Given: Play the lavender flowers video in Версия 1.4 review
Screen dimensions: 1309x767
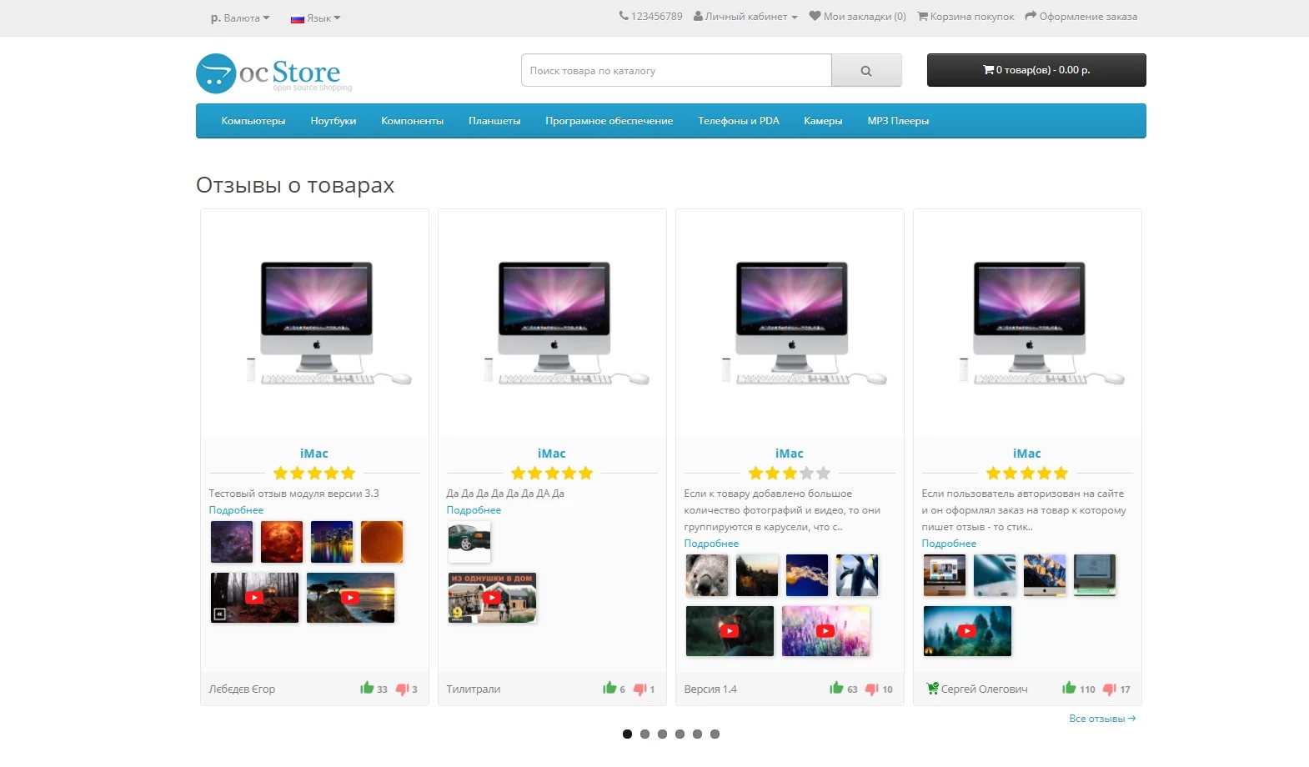Looking at the screenshot, I should coord(825,631).
